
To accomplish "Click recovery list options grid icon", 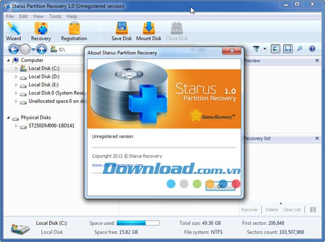I will click(313, 210).
